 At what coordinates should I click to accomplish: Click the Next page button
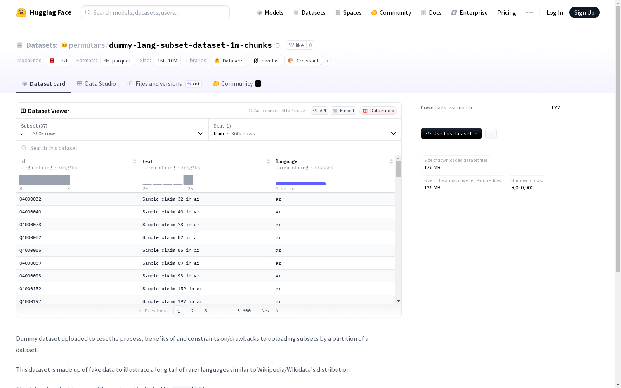pos(270,311)
